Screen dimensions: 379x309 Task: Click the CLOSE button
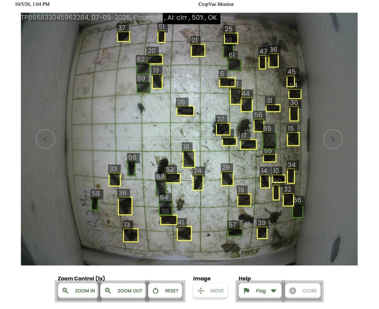pos(303,291)
